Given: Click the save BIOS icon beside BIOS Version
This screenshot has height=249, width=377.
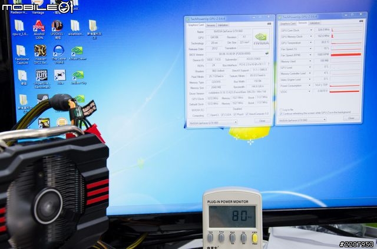Looking at the screenshot, I should (267, 54).
